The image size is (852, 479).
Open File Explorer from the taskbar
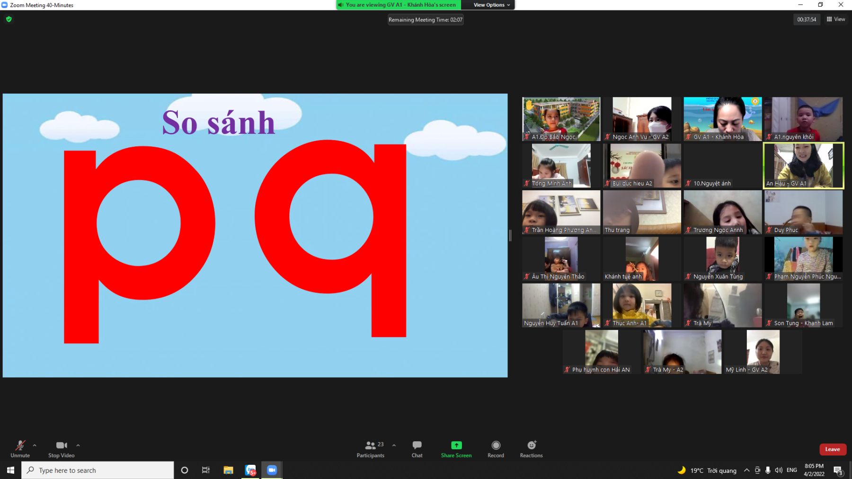click(228, 470)
